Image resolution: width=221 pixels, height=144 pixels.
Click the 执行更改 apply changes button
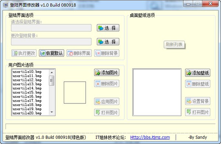click(x=24, y=53)
